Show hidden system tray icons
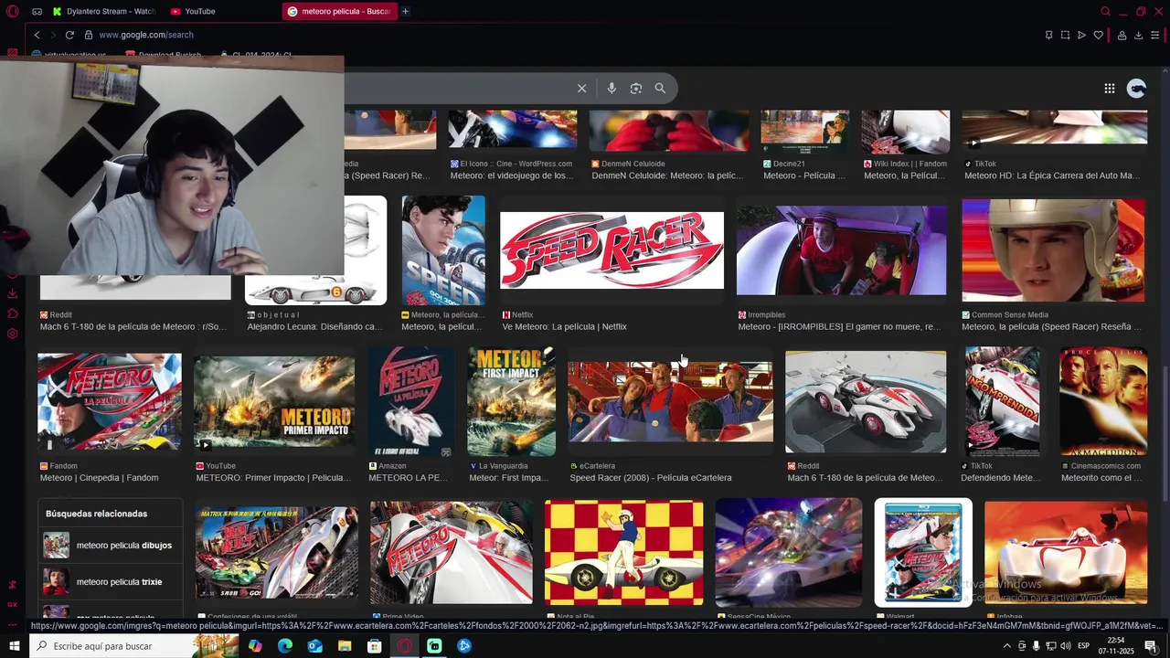The height and width of the screenshot is (658, 1170). [1007, 646]
